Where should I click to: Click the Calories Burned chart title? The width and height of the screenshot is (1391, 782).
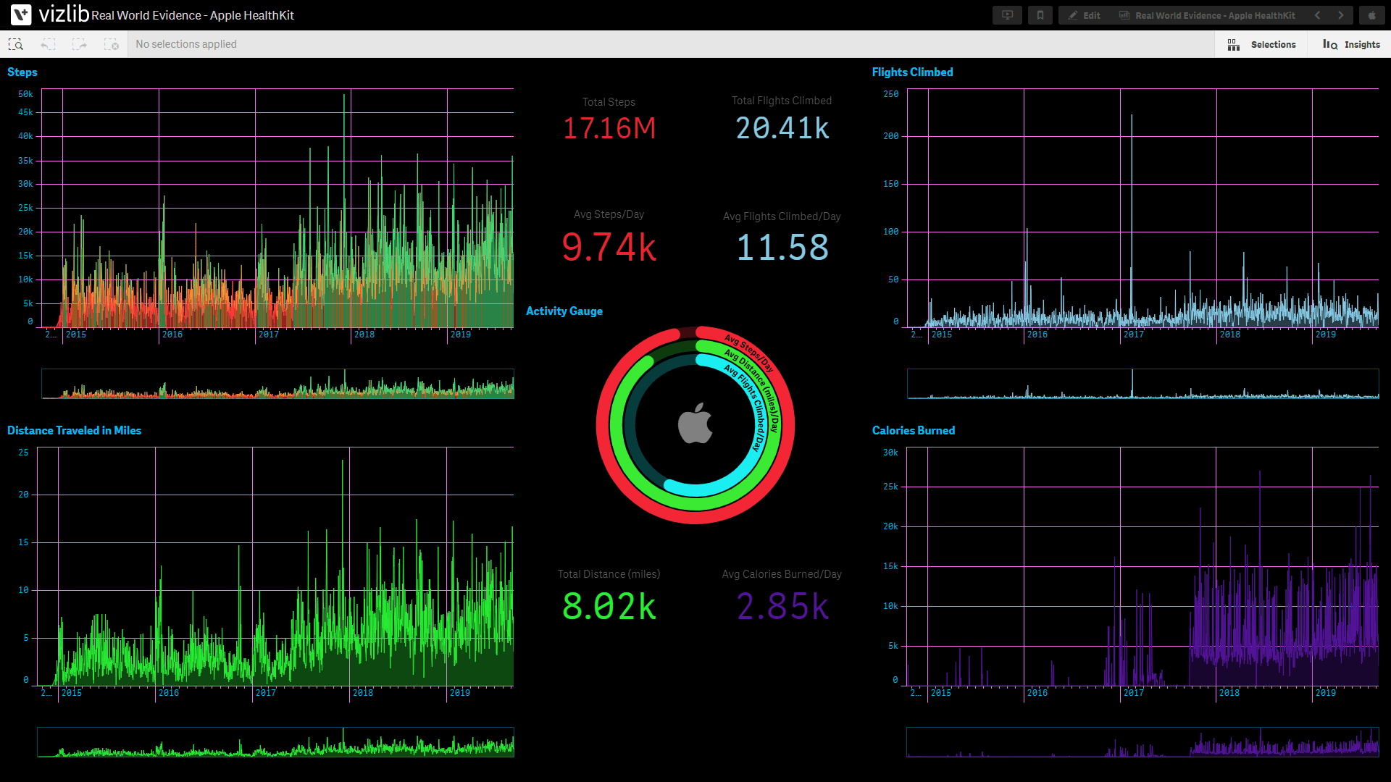914,431
